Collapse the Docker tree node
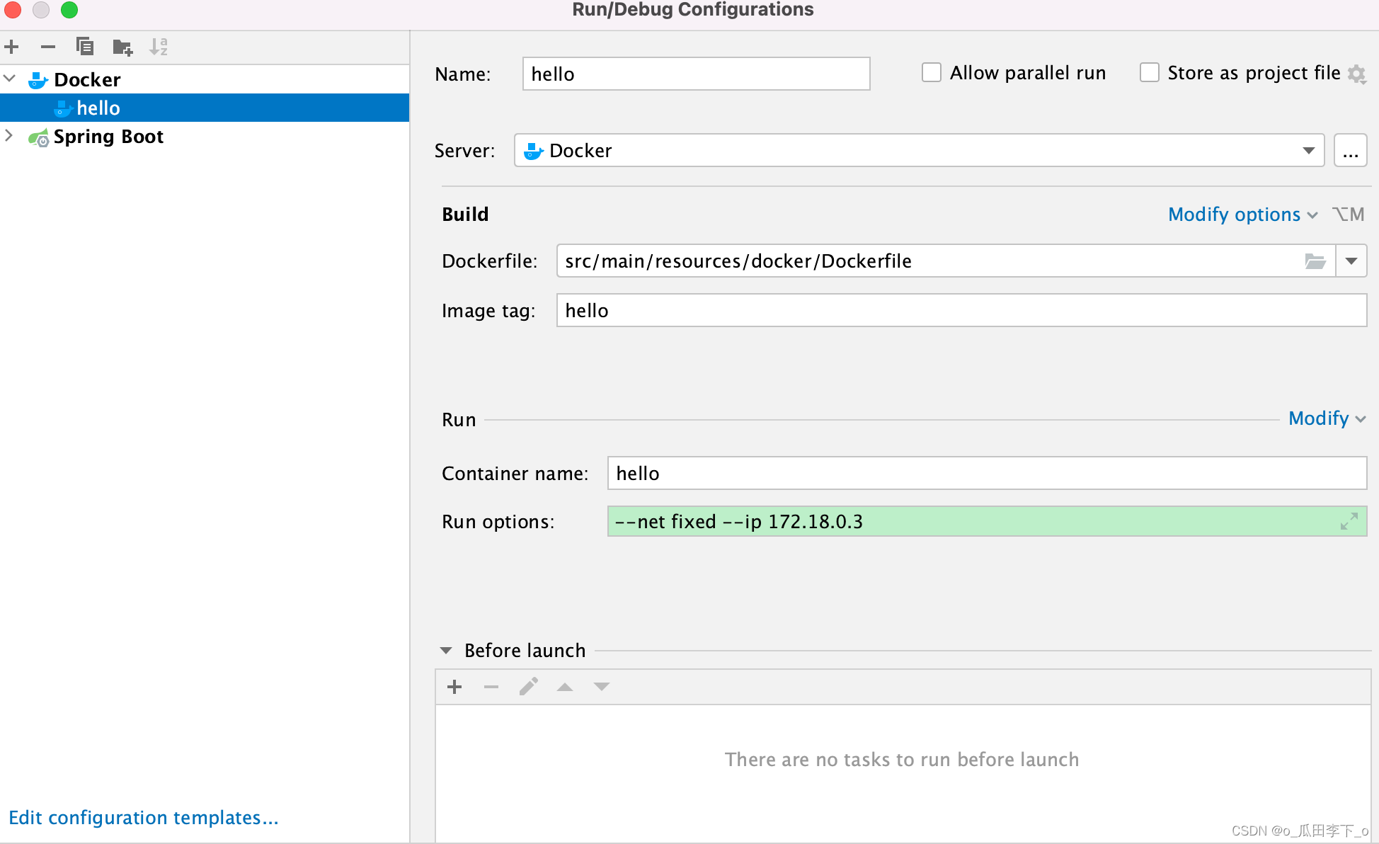Screen dimensions: 1379x844 pyautogui.click(x=10, y=79)
